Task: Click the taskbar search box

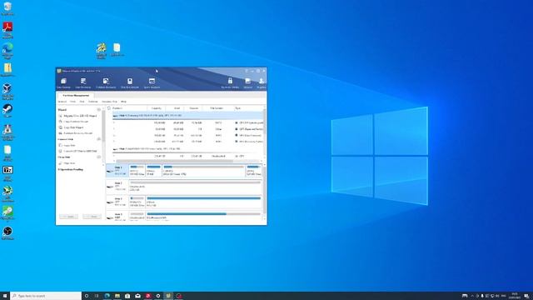Action: pos(46,296)
